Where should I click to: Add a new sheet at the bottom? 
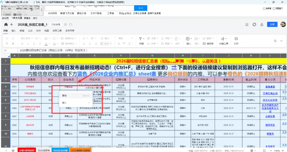[x=6, y=150]
